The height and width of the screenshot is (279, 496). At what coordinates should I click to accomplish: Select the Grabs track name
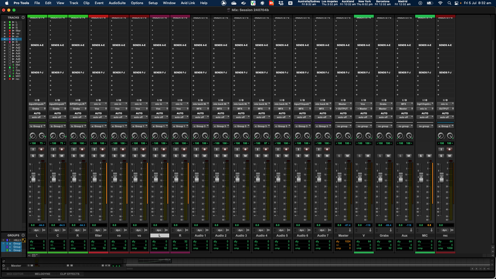pyautogui.click(x=384, y=236)
